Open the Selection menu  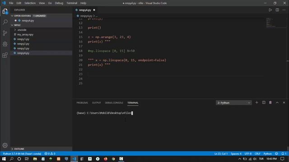click(x=30, y=3)
